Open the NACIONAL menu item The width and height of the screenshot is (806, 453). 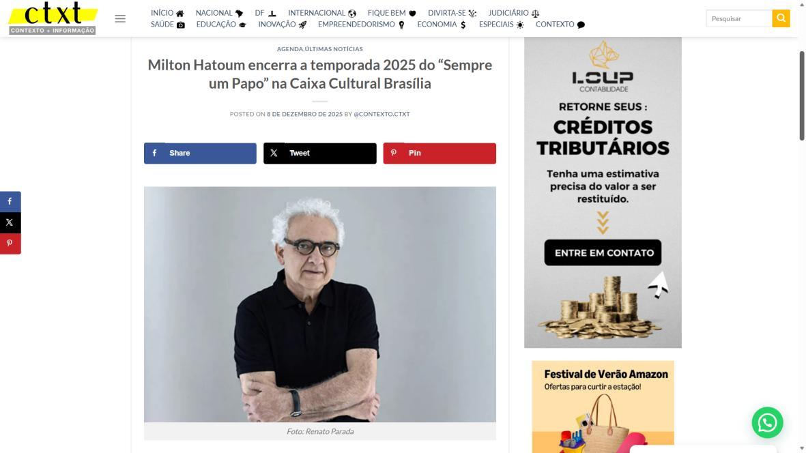coord(219,13)
